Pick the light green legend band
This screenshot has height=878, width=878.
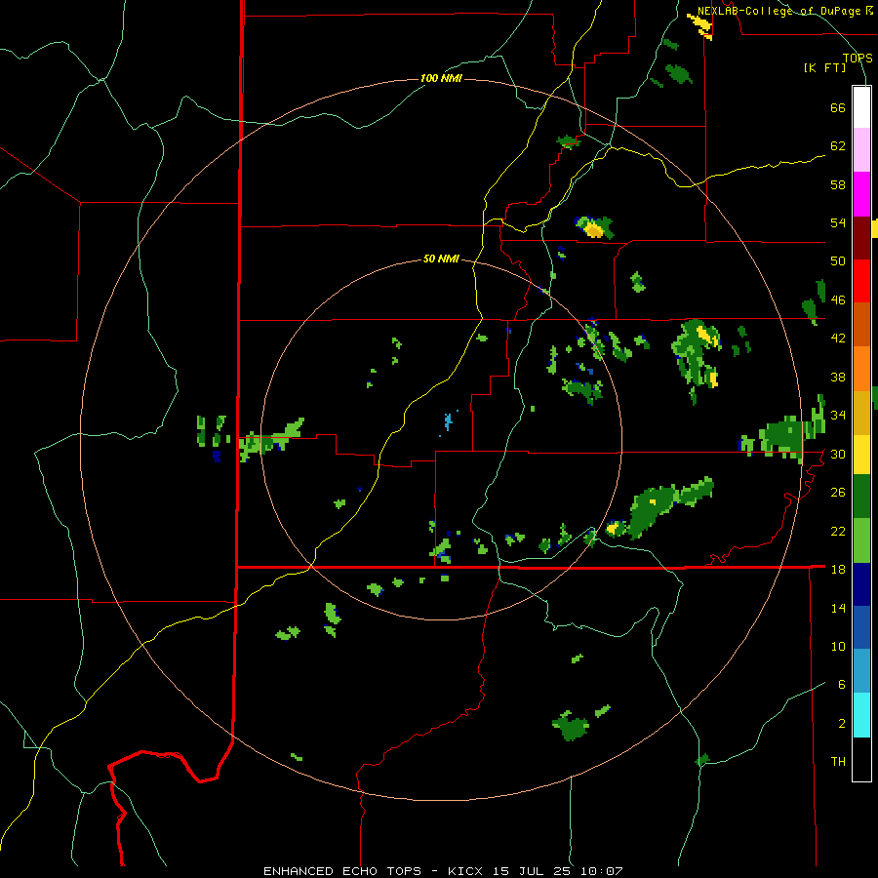pyautogui.click(x=861, y=539)
